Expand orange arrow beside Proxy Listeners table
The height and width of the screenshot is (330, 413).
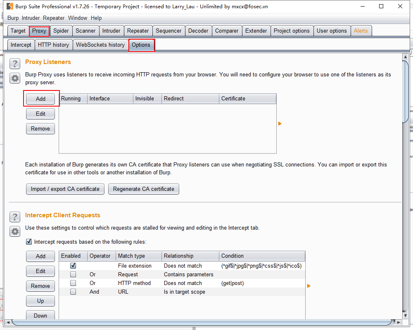(280, 123)
